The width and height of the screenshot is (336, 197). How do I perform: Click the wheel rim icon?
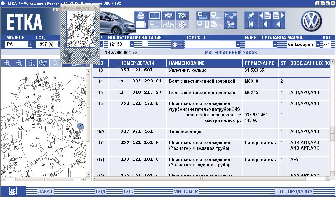pos(182,24)
